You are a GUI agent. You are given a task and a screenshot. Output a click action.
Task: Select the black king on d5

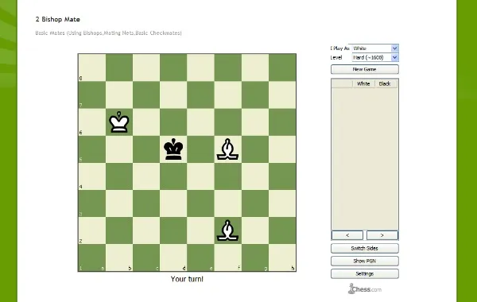click(173, 149)
